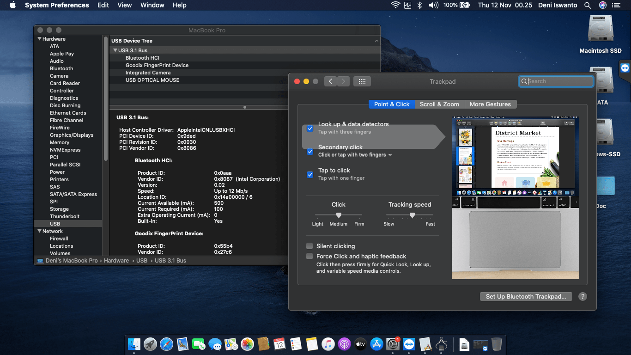Collapse the Network section in sidebar
This screenshot has height=355, width=631.
pos(39,231)
